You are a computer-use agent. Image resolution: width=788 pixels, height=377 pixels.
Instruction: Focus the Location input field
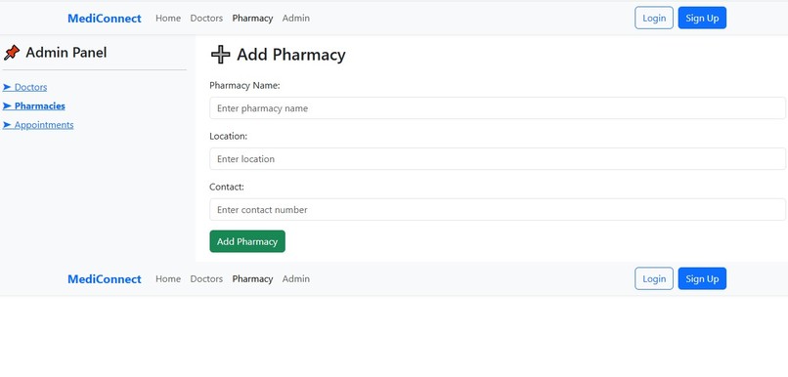point(498,158)
